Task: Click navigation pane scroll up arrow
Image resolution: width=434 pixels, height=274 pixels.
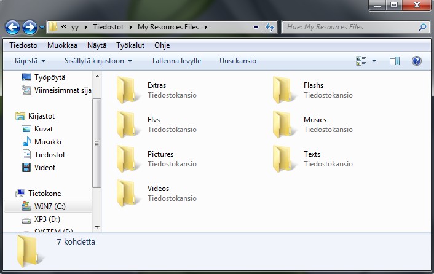Action: (97, 76)
